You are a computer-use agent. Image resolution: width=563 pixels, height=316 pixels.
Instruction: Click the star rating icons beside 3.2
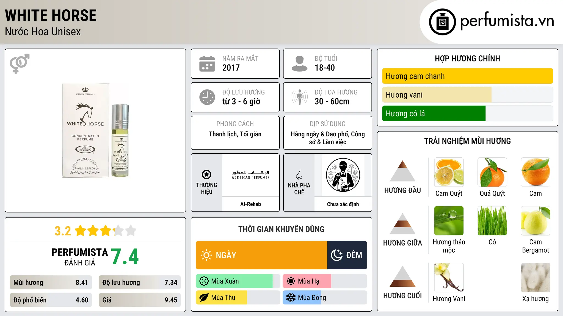[106, 231]
